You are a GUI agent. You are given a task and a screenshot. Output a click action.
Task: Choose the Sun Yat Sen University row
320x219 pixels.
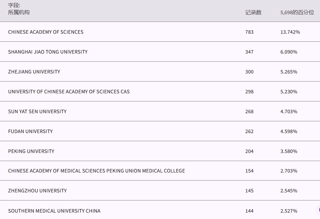pos(37,112)
